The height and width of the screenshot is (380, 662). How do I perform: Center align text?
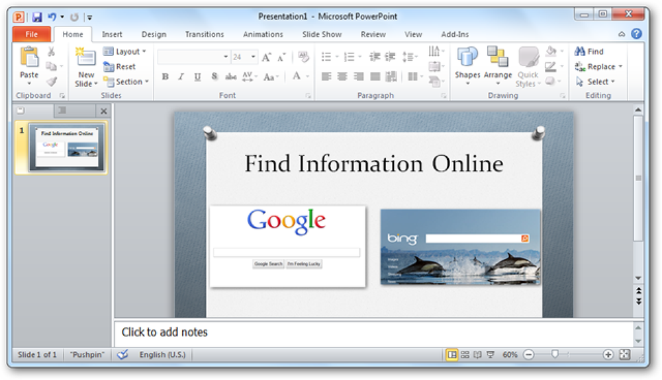point(342,76)
